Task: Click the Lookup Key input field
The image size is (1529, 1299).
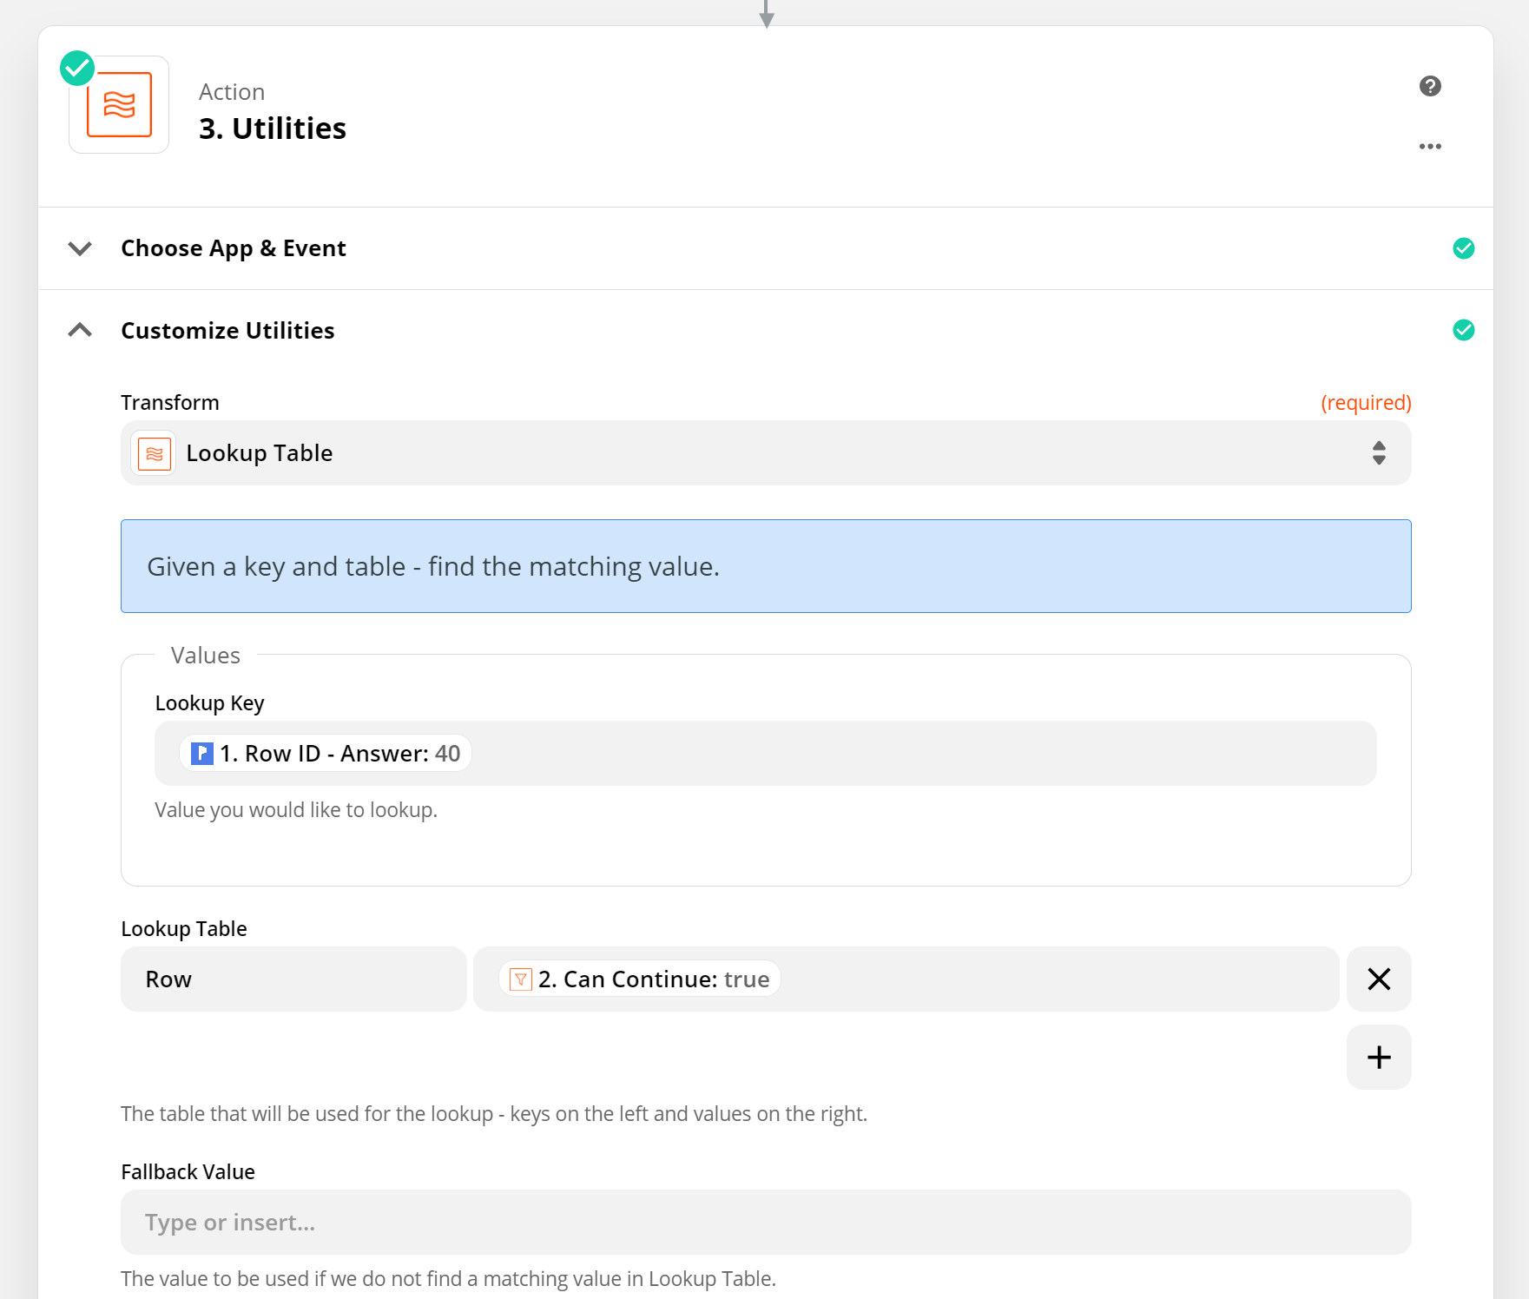Action: pyautogui.click(x=765, y=753)
